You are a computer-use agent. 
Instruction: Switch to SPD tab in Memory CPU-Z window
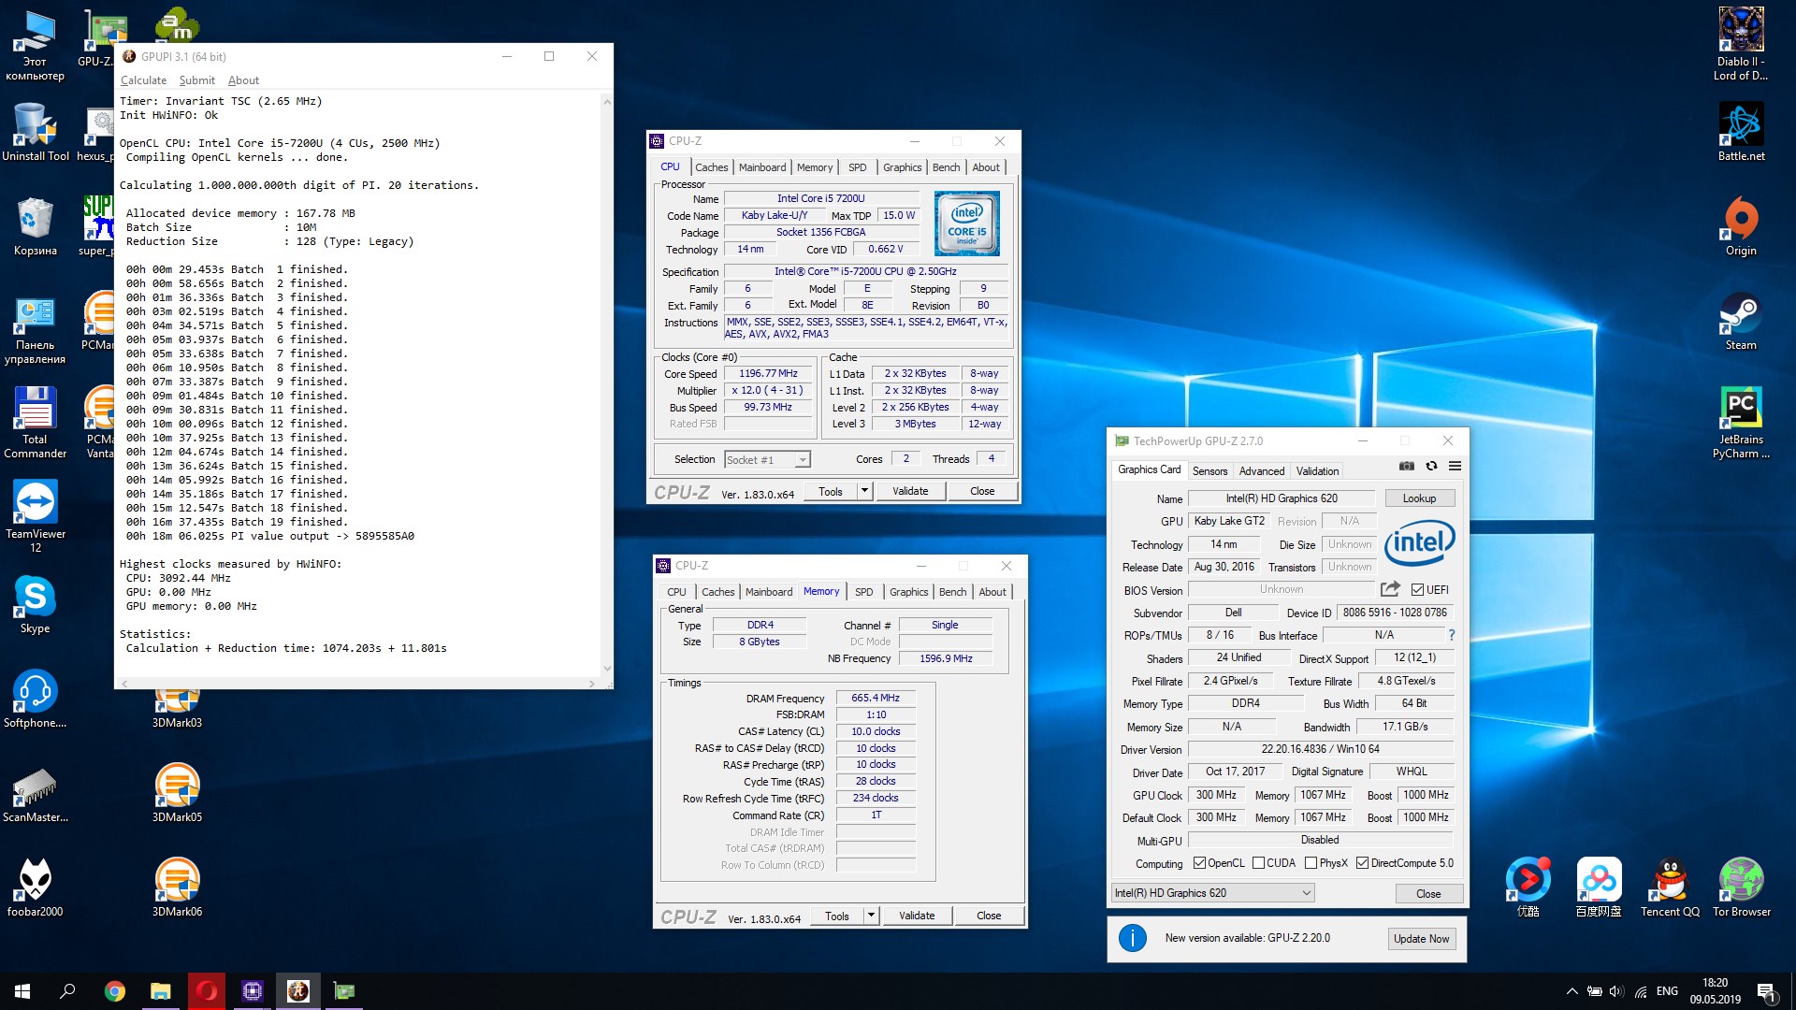coord(864,592)
